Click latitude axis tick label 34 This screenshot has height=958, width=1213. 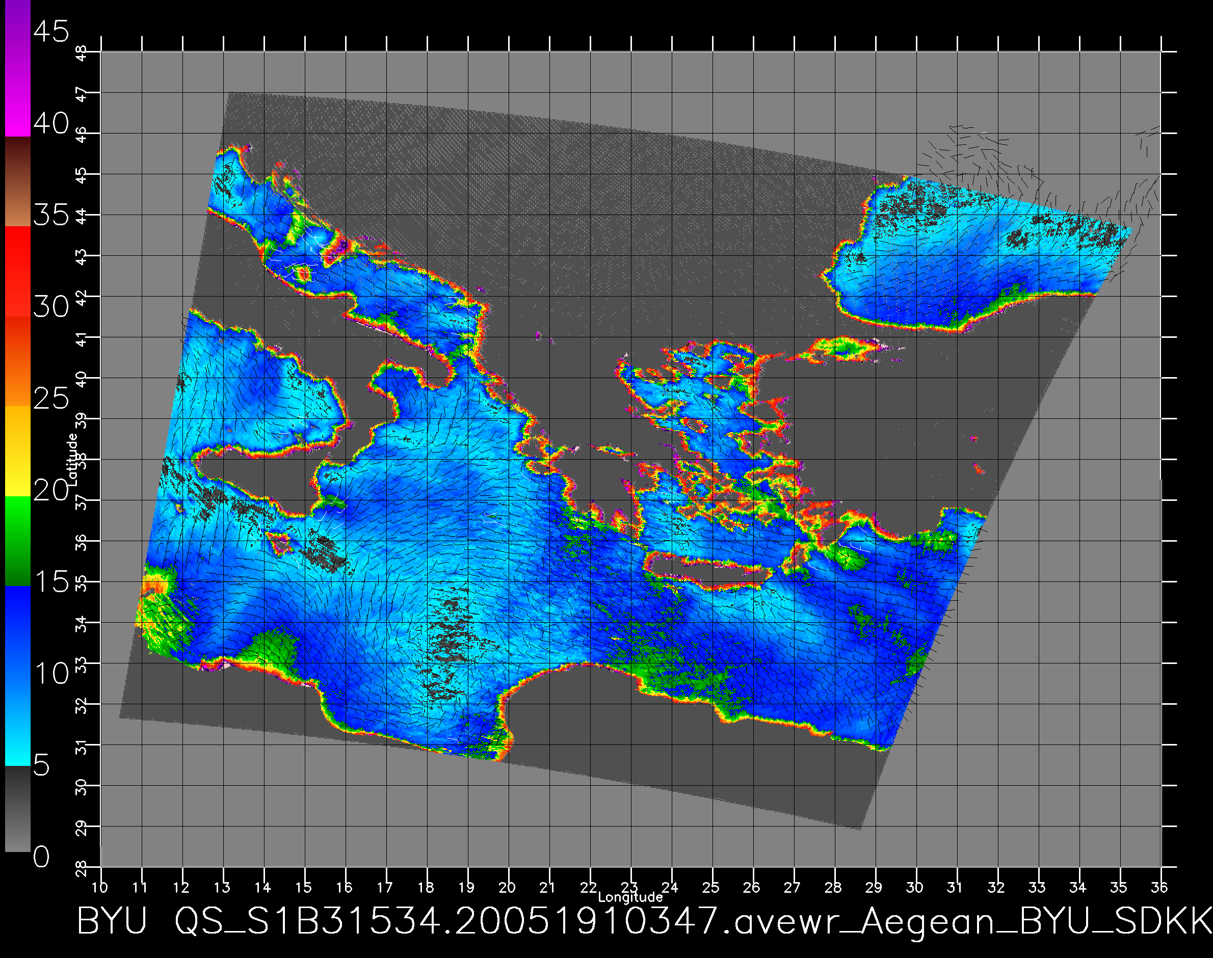pos(82,624)
